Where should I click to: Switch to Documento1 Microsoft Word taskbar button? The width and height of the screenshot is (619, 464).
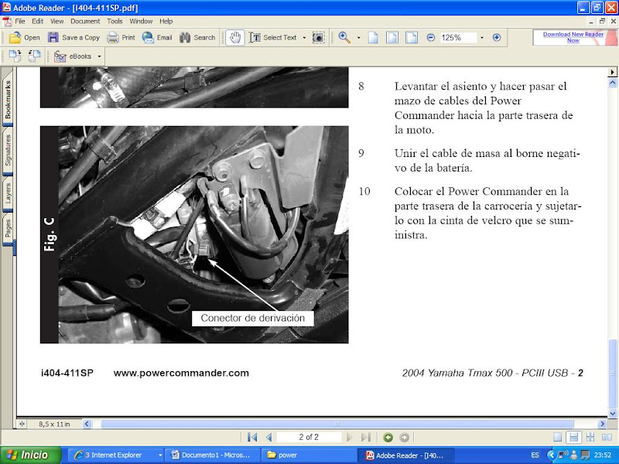213,455
